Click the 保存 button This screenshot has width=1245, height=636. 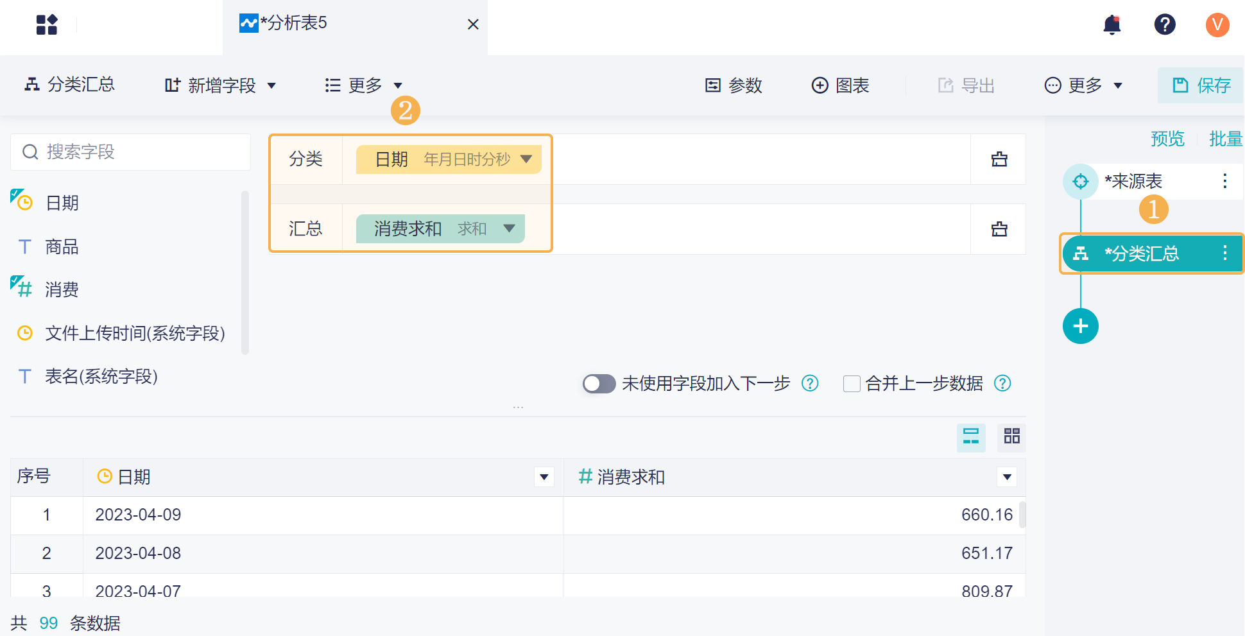(x=1201, y=85)
